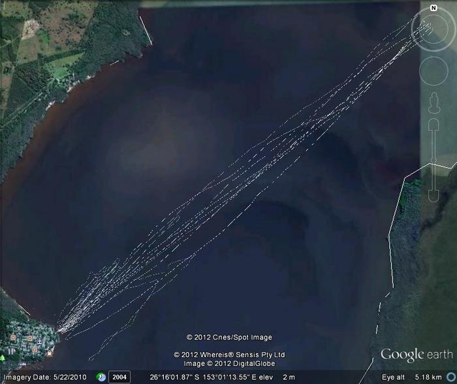
Task: Click the Whereis Sensis Pty Ltd attribution
Action: coord(229,355)
